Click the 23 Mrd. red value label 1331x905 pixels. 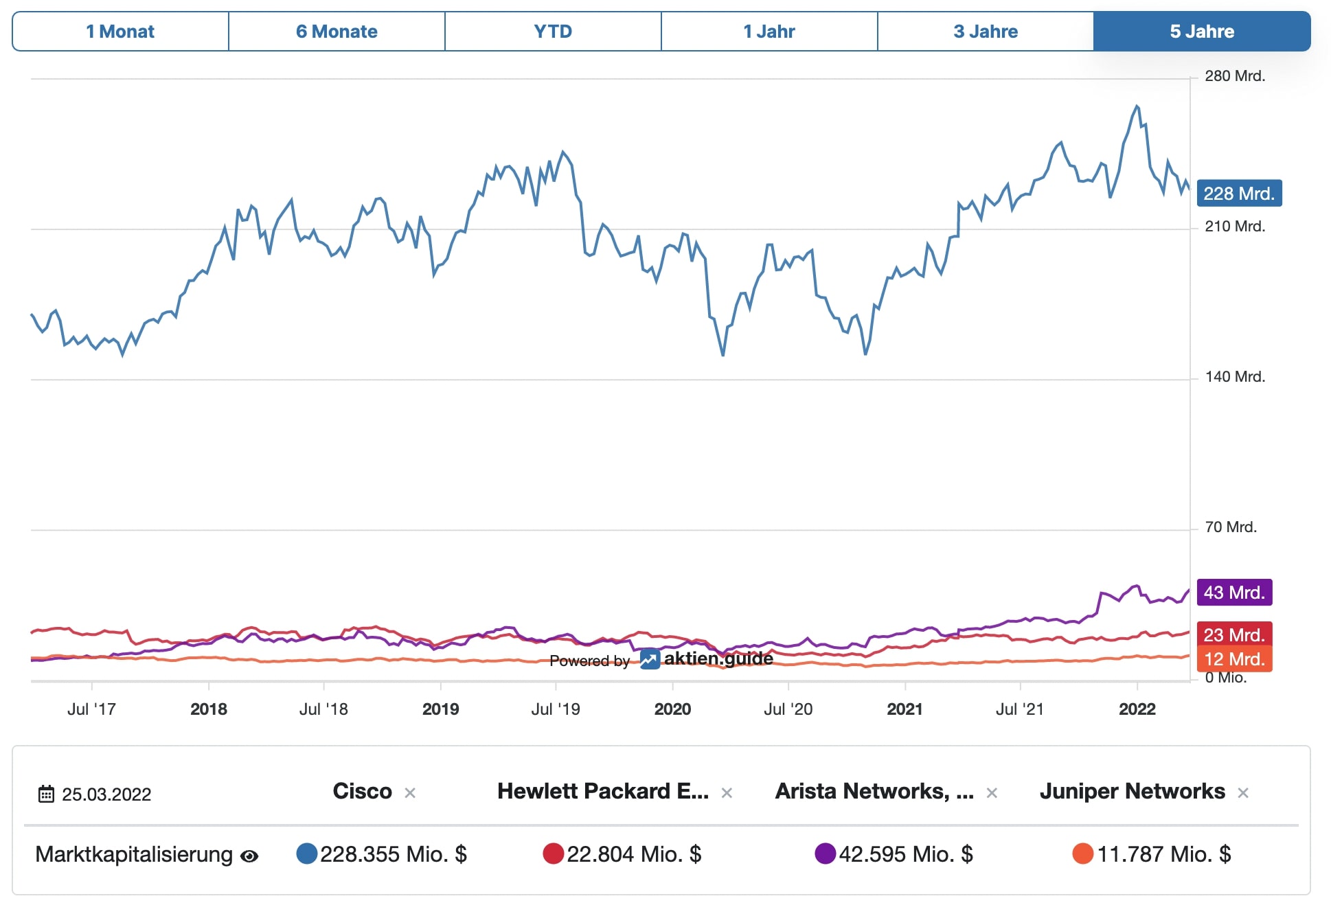tap(1234, 634)
